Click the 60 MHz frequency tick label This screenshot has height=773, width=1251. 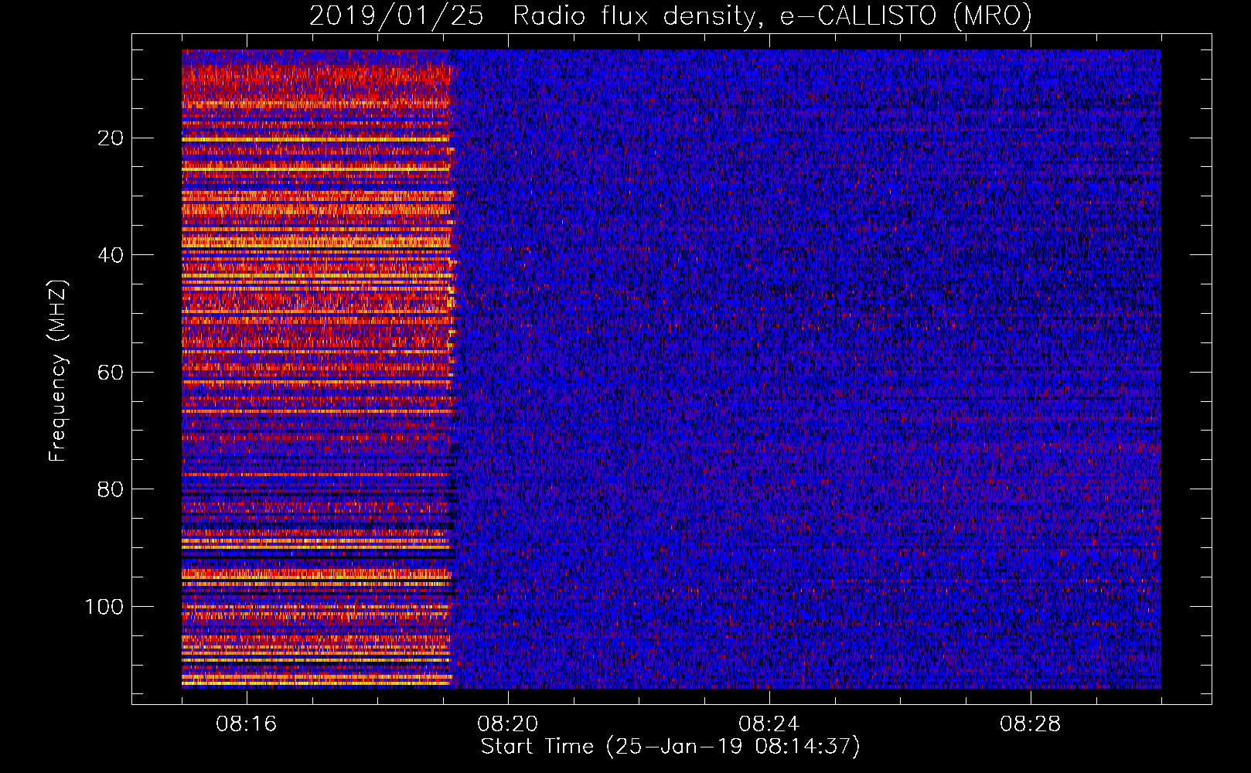tap(111, 373)
